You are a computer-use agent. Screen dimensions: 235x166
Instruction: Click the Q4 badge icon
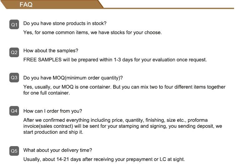click(x=14, y=111)
